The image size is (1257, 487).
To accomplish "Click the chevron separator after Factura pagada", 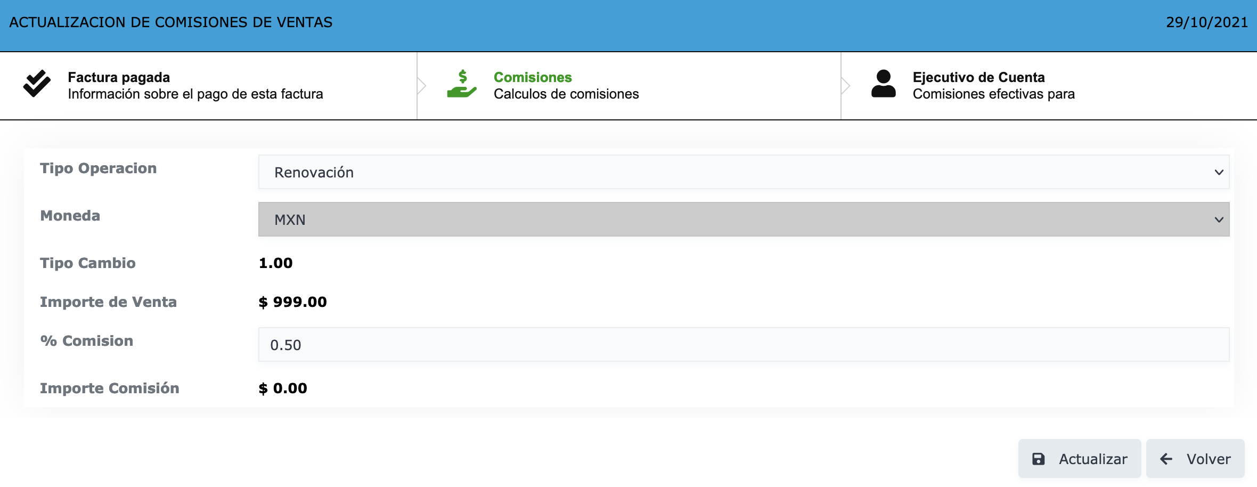I will click(x=422, y=86).
